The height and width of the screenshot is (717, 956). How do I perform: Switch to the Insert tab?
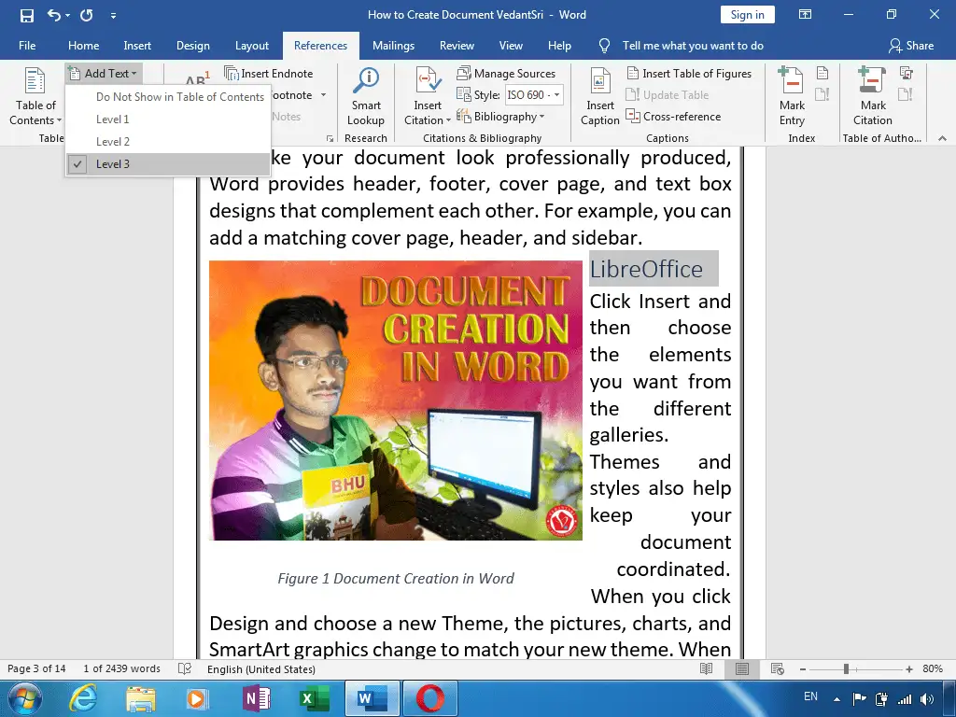137,46
